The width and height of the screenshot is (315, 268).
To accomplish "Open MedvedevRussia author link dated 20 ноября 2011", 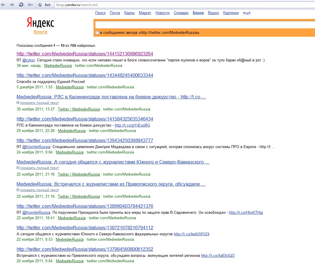I will click(69, 261).
